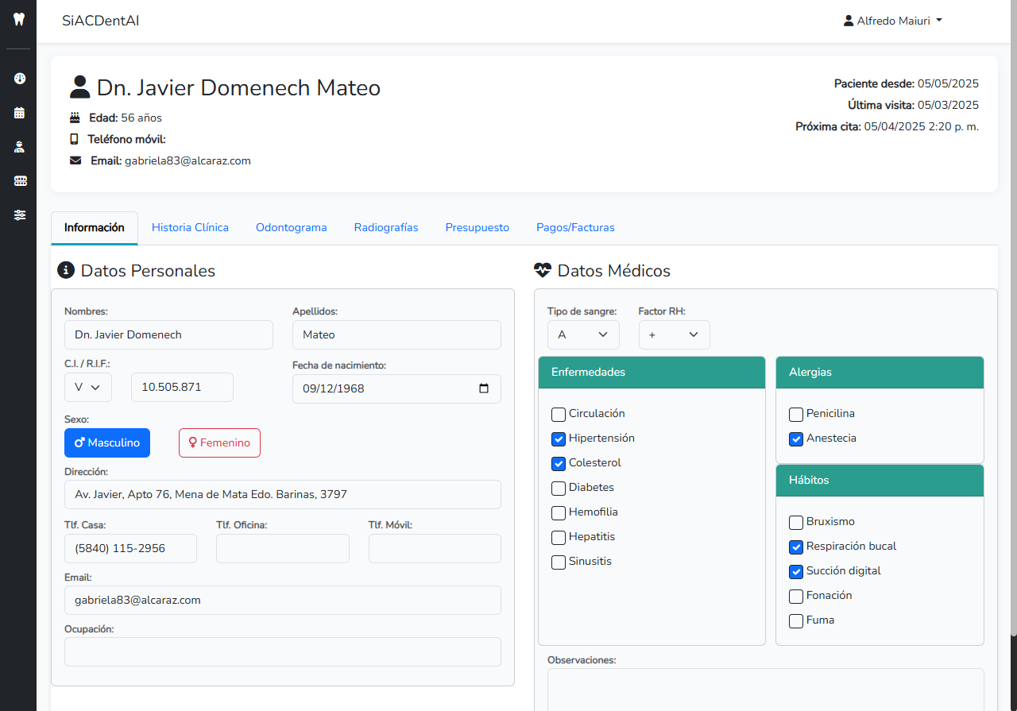Check the Bruxismo habit checkbox
This screenshot has width=1017, height=711.
click(796, 523)
